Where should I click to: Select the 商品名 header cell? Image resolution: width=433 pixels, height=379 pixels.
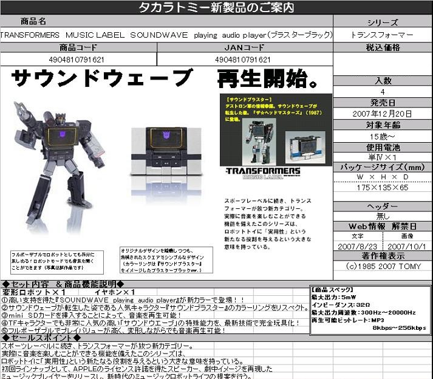pos(166,21)
